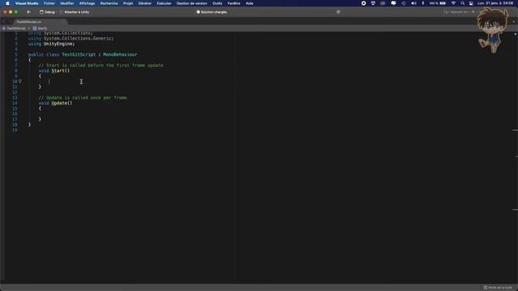Screen dimensions: 518x291
Task: Open the Projet menu
Action: click(x=128, y=3)
